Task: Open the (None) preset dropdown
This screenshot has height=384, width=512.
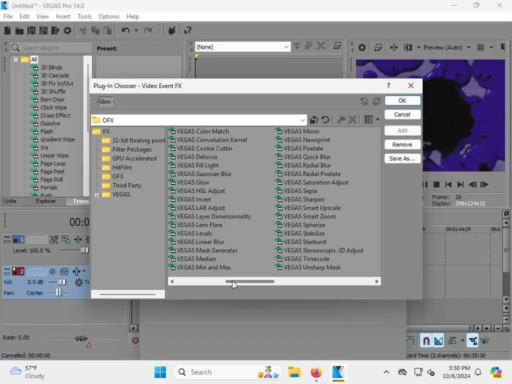Action: point(286,47)
